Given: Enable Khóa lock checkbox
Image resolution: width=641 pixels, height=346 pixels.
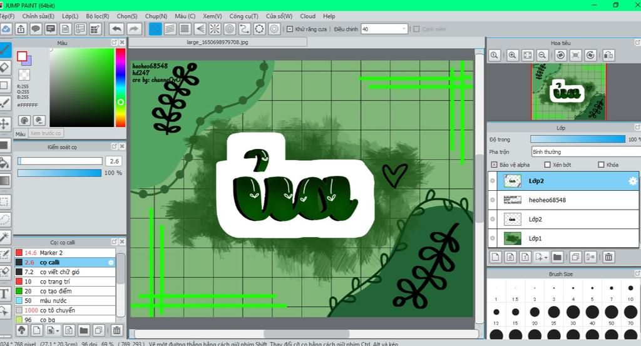Looking at the screenshot, I should (601, 165).
